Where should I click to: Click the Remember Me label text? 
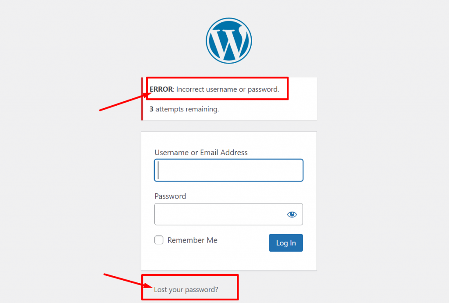pyautogui.click(x=192, y=240)
